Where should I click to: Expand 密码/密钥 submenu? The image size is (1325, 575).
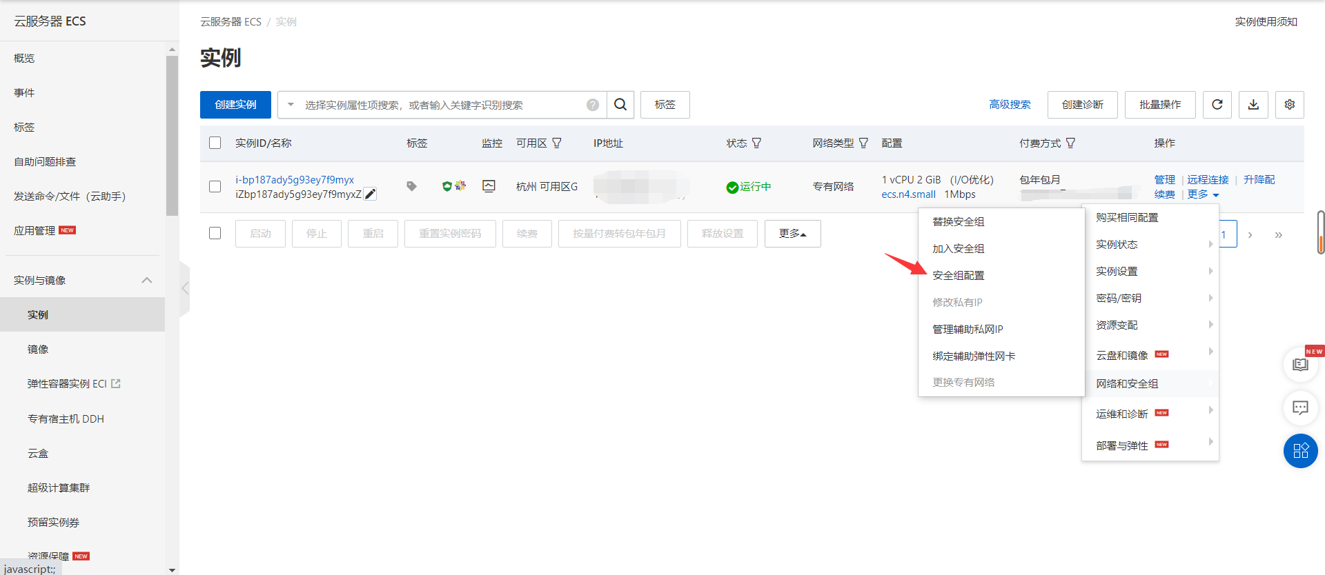pos(1150,298)
